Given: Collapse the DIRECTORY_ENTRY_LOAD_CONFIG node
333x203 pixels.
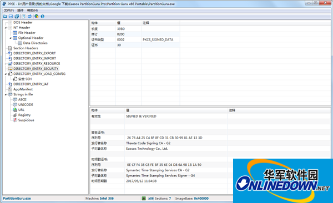Looking at the screenshot, I should (x=6, y=74).
